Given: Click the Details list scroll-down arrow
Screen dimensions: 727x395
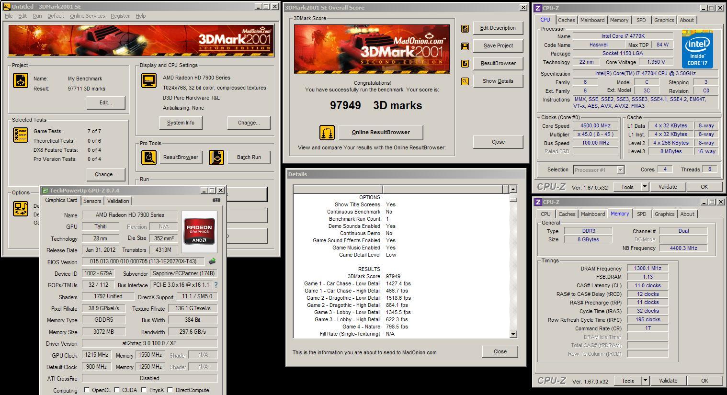Looking at the screenshot, I should click(513, 334).
